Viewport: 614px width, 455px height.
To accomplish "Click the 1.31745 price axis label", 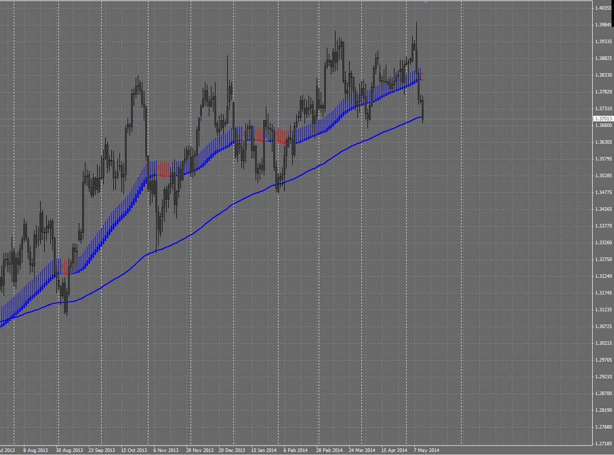I will tap(604, 293).
